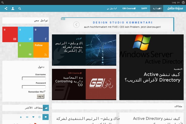Click the red YouTube social counter tile
Viewport: 186px width, 124px height.
pyautogui.click(x=10, y=34)
